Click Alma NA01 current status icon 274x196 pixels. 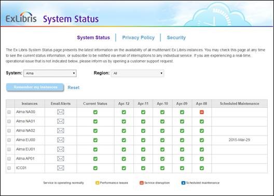[x=95, y=121]
